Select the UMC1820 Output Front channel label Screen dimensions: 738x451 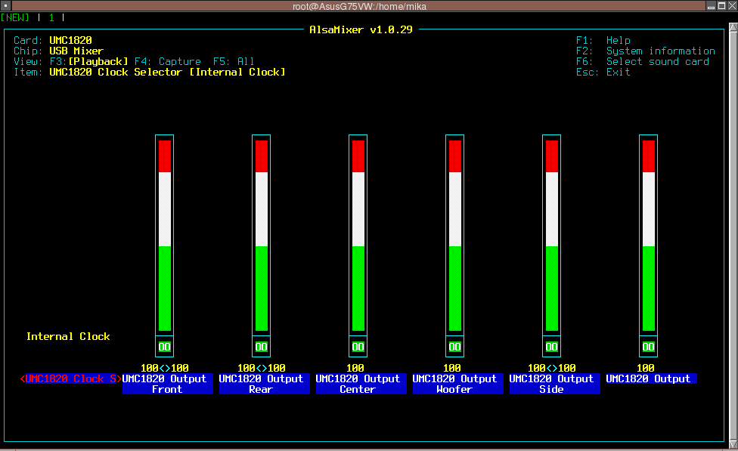click(168, 384)
